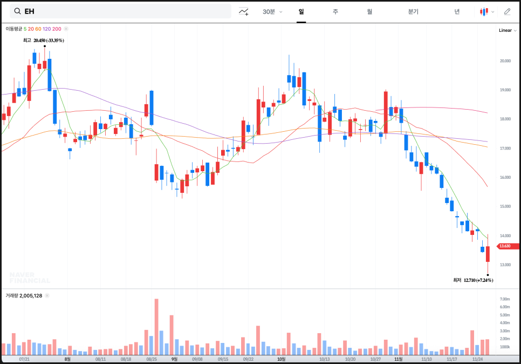This screenshot has height=364, width=521.
Task: Expand chart type dropdown arrow
Action: click(493, 11)
